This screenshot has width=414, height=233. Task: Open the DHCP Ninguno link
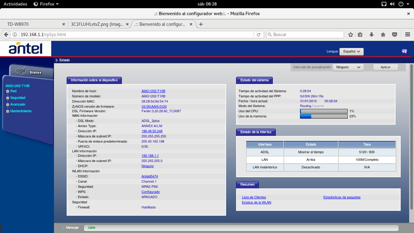coord(148,166)
